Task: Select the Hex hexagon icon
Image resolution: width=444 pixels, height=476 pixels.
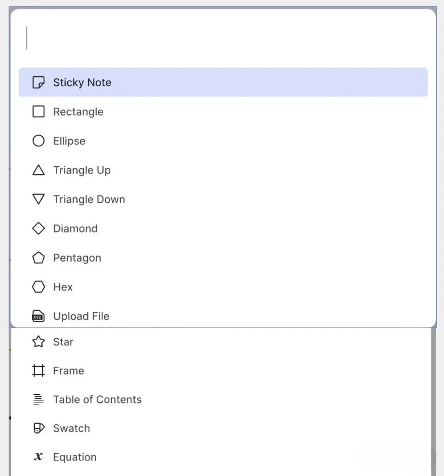Action: pyautogui.click(x=39, y=287)
